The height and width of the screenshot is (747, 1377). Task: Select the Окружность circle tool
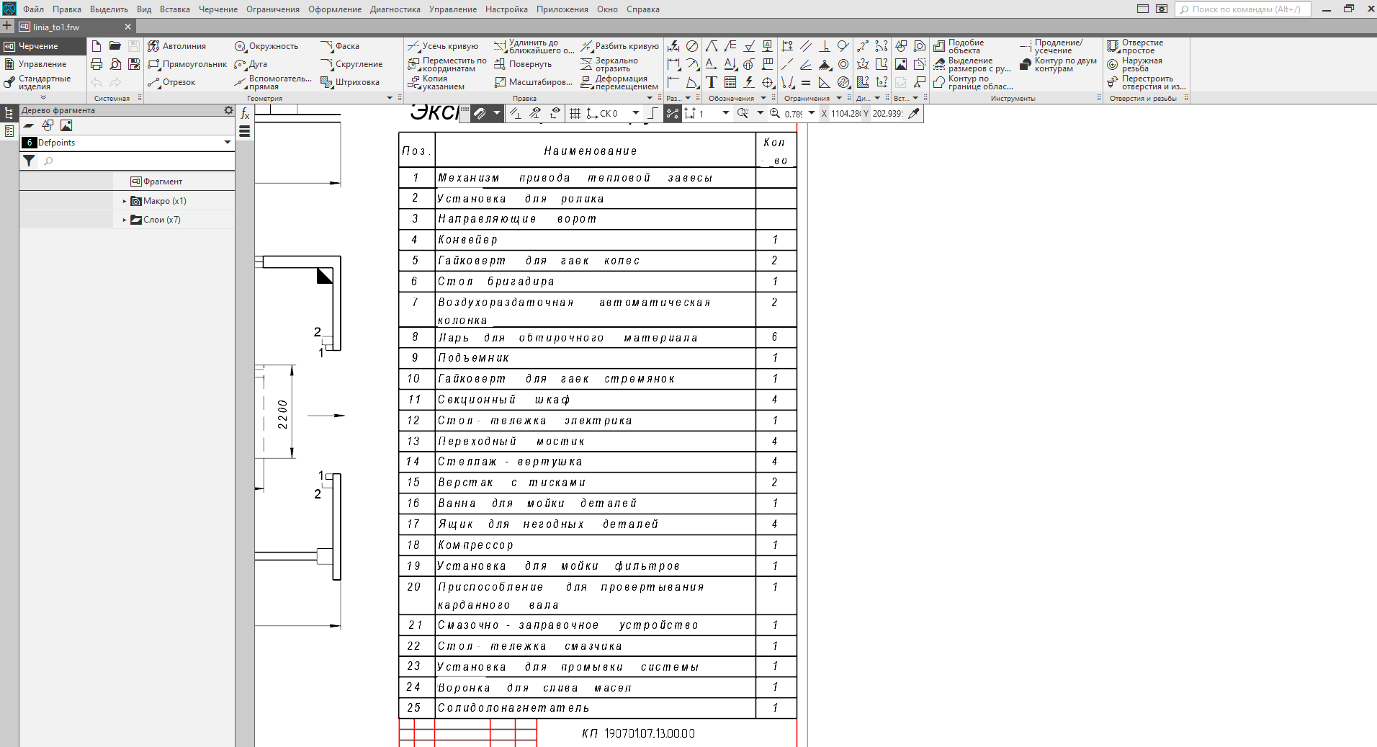tap(266, 46)
